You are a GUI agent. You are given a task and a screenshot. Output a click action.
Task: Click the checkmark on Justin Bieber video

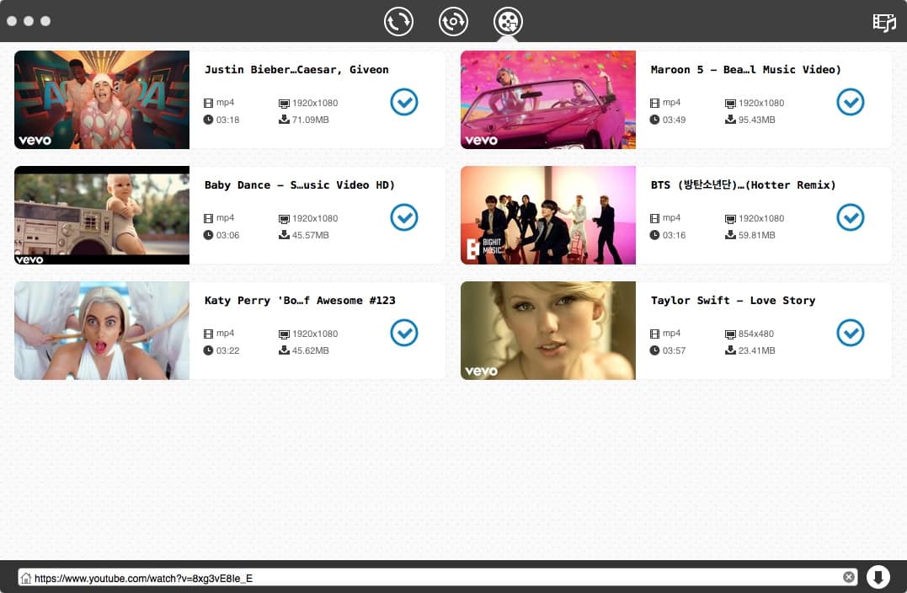[x=403, y=102]
